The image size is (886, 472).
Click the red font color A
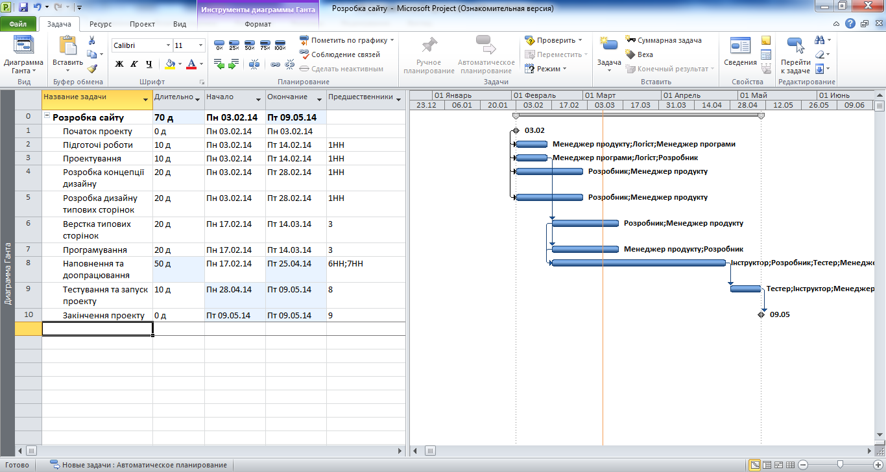tap(191, 64)
